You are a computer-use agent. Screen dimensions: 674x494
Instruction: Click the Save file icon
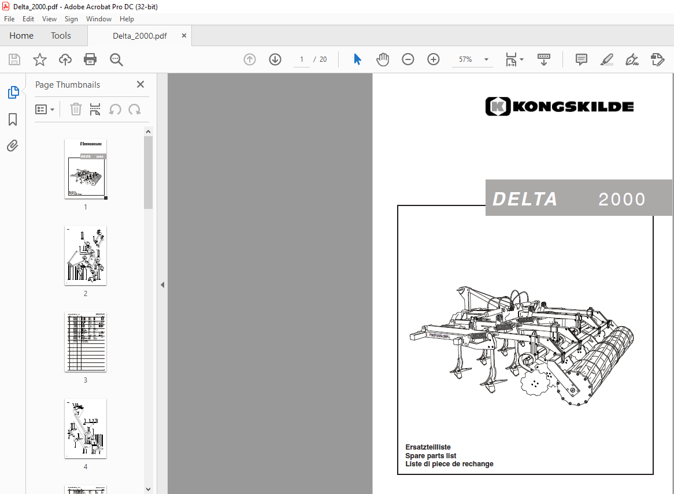14,59
